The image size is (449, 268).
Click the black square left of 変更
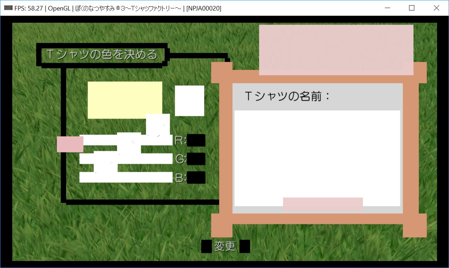click(207, 246)
